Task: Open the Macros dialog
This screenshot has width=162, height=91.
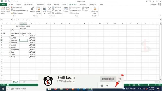Action: (x=8, y=10)
